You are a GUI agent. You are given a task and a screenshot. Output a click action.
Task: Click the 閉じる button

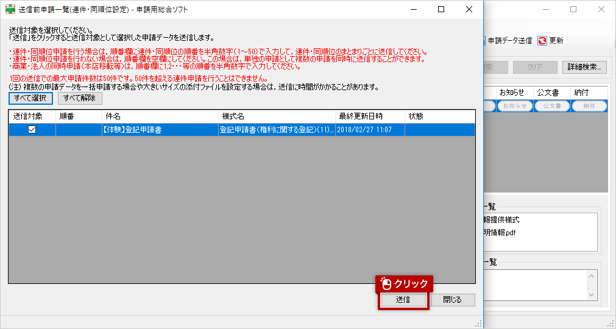pyautogui.click(x=453, y=300)
